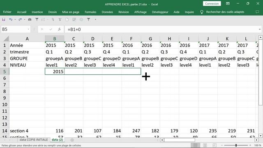Click Rechercher des outils adaptés search box
Image resolution: width=263 pixels, height=148 pixels.
click(x=225, y=12)
